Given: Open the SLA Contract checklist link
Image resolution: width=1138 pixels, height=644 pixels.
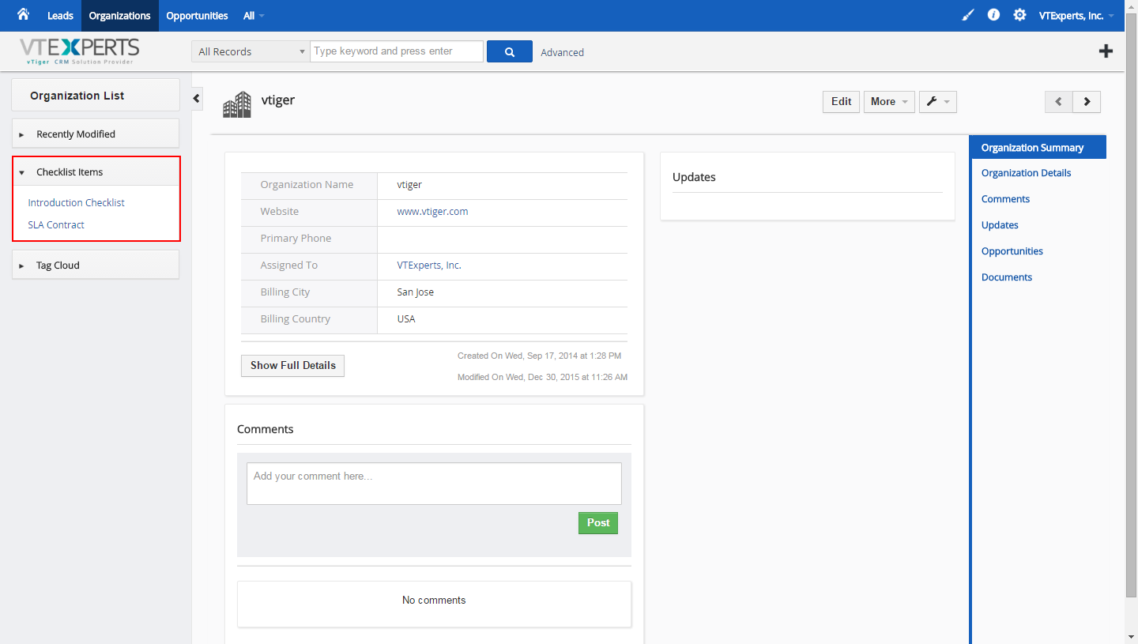Looking at the screenshot, I should (56, 224).
